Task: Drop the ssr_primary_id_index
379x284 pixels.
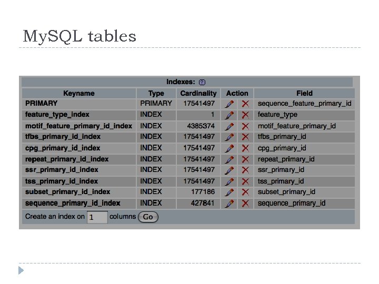Action: (x=245, y=170)
